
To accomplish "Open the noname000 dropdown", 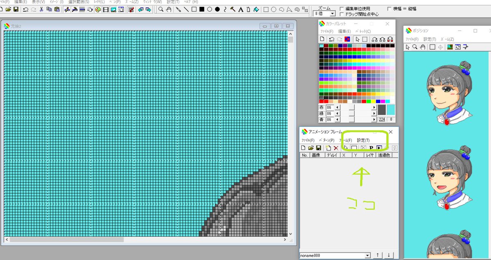I will coord(367,256).
